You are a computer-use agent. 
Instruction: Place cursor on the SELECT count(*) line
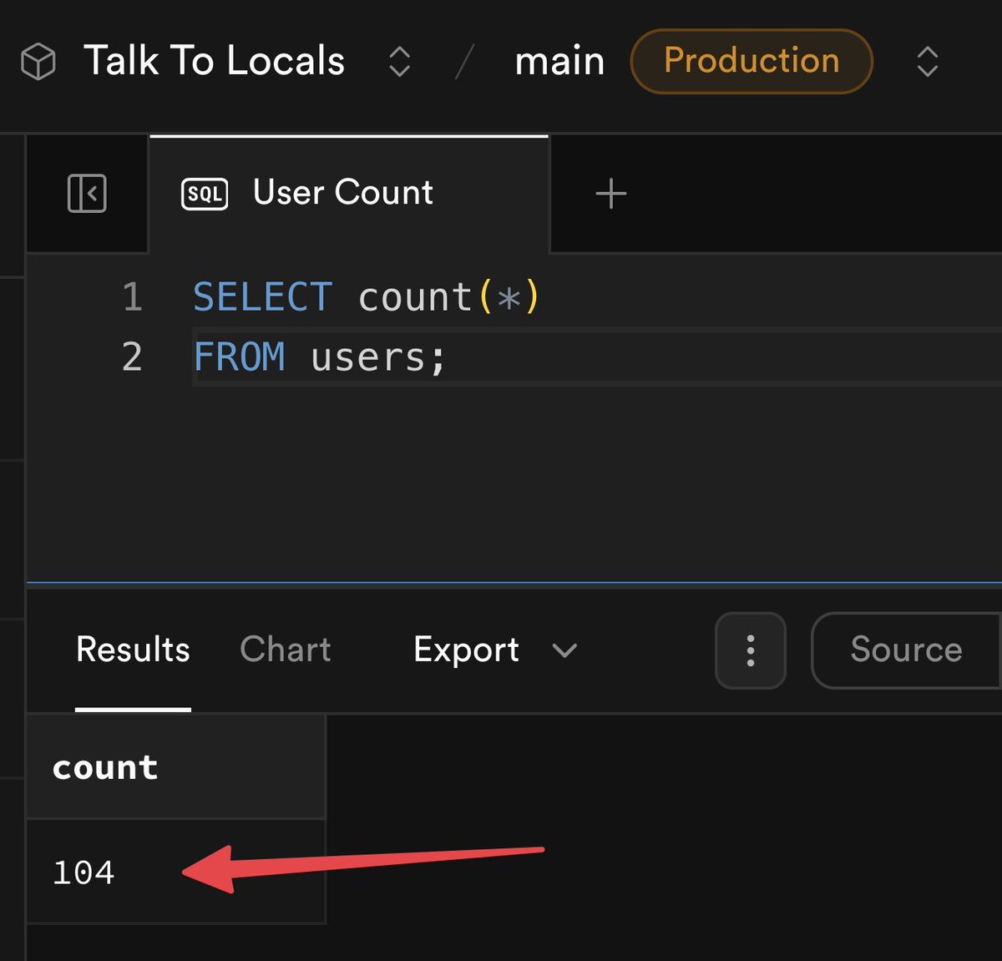367,296
